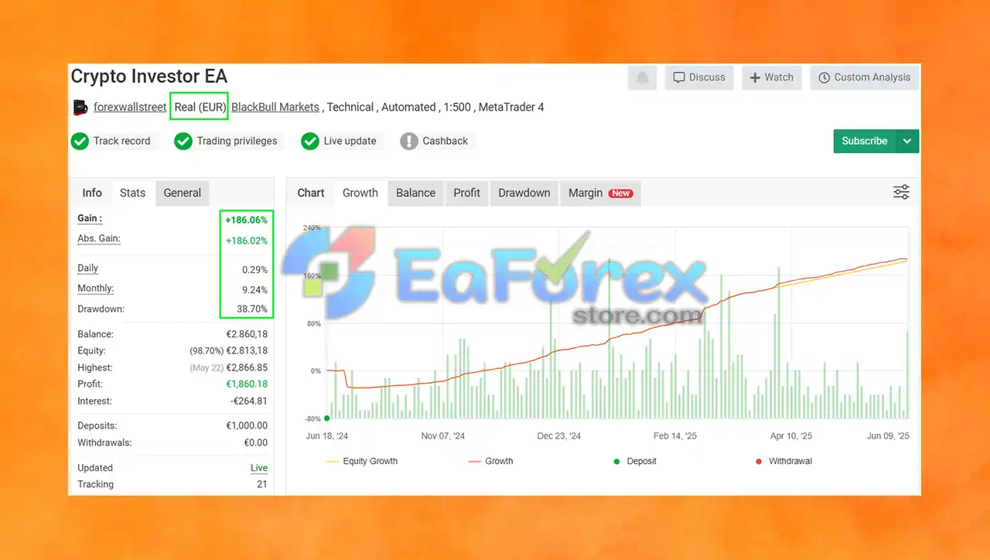
Task: Click the Jun 18, '24 axis date
Action: [x=327, y=435]
